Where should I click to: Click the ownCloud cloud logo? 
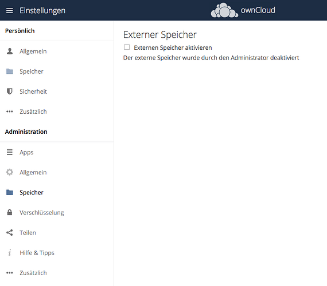[224, 10]
